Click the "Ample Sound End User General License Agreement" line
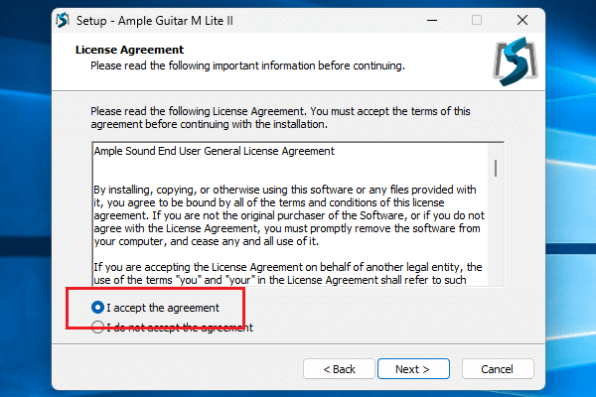The height and width of the screenshot is (397, 596). click(214, 151)
